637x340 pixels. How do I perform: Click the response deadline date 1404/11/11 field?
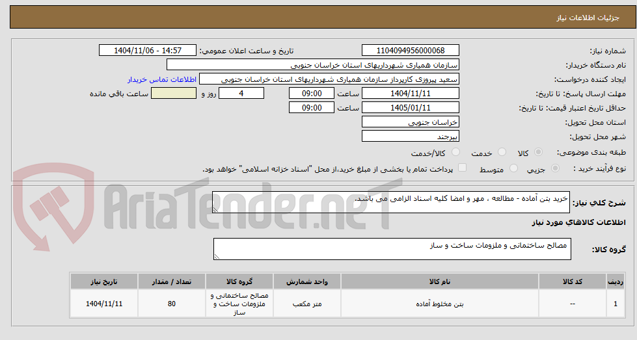point(411,94)
